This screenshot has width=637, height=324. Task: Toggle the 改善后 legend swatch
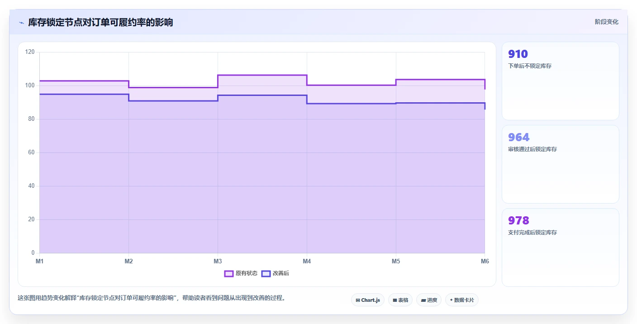(266, 273)
